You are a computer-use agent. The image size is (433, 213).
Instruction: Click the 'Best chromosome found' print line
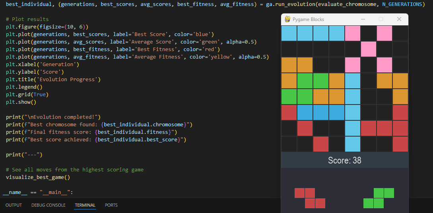99,124
